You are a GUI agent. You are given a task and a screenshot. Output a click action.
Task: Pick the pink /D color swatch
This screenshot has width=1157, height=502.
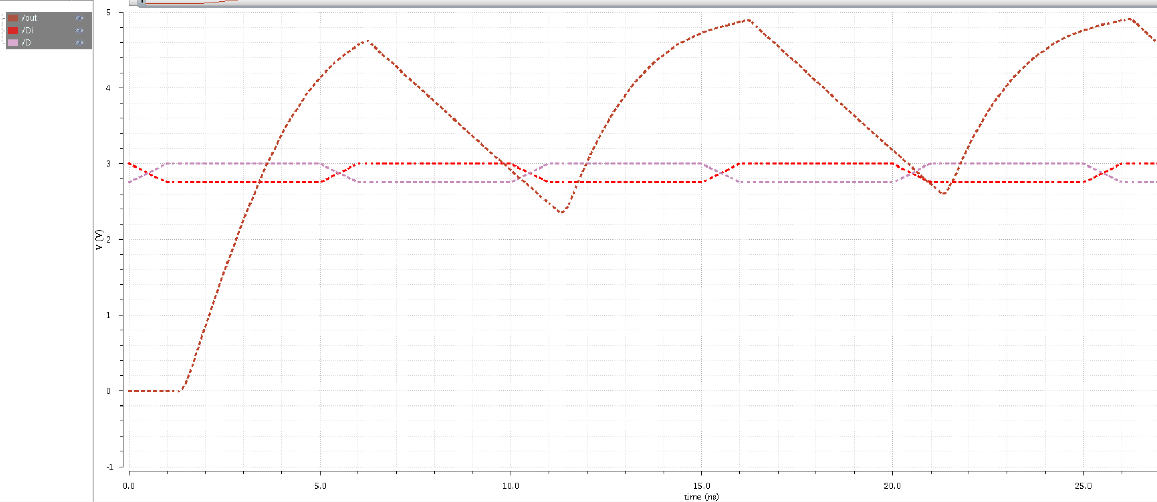point(13,43)
